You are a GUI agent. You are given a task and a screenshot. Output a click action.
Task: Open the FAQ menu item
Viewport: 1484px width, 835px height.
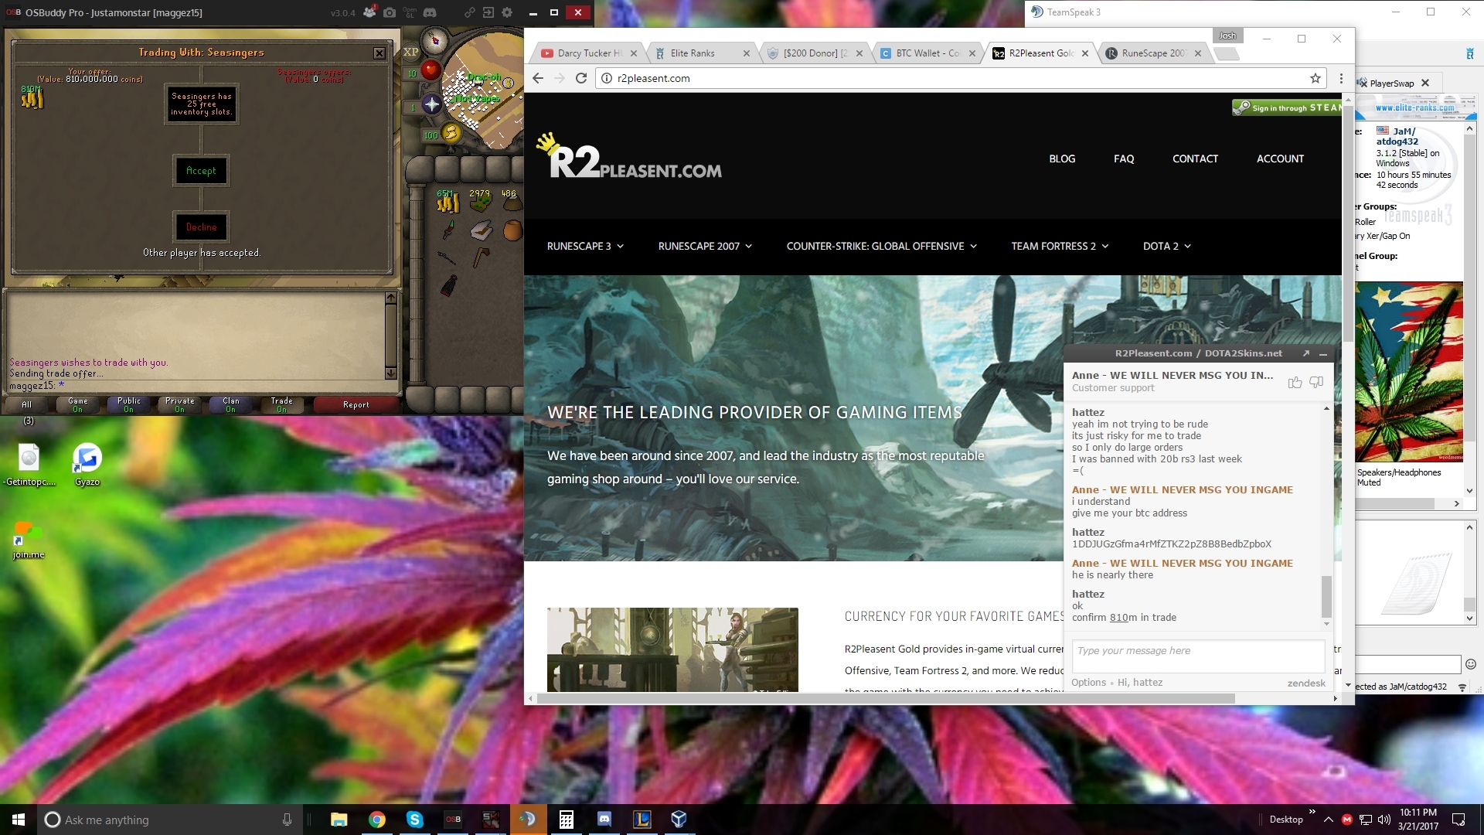[1124, 158]
